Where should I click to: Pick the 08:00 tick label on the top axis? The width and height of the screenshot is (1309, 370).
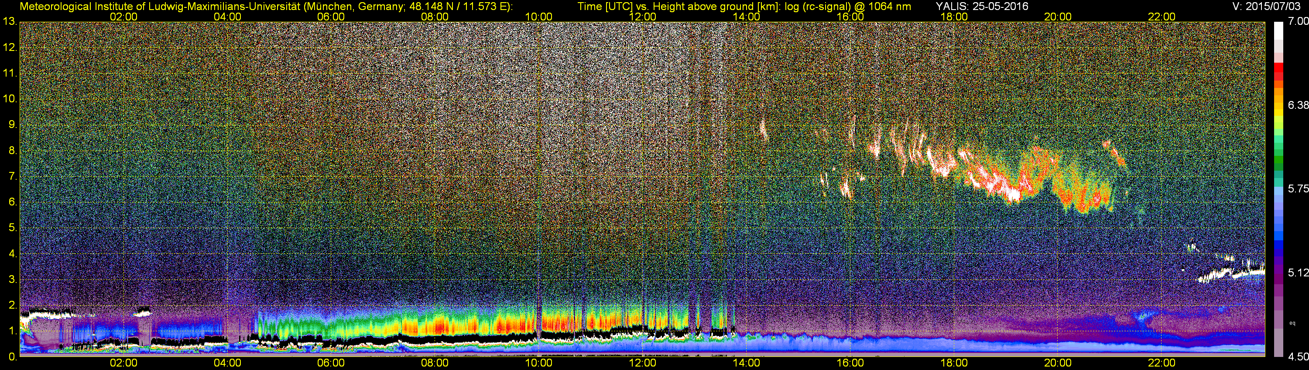tap(435, 17)
